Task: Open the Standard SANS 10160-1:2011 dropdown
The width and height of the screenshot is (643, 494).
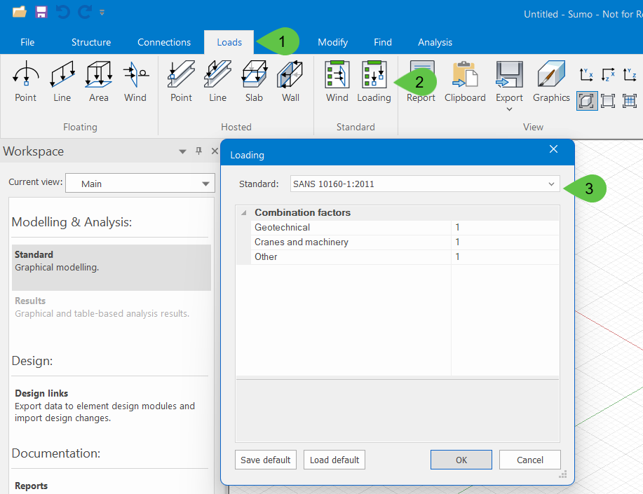Action: tap(425, 184)
